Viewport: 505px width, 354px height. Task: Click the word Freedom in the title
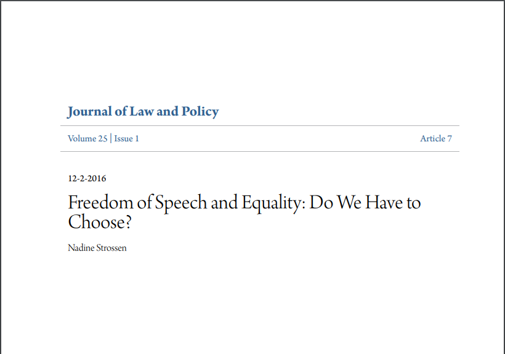[100, 202]
